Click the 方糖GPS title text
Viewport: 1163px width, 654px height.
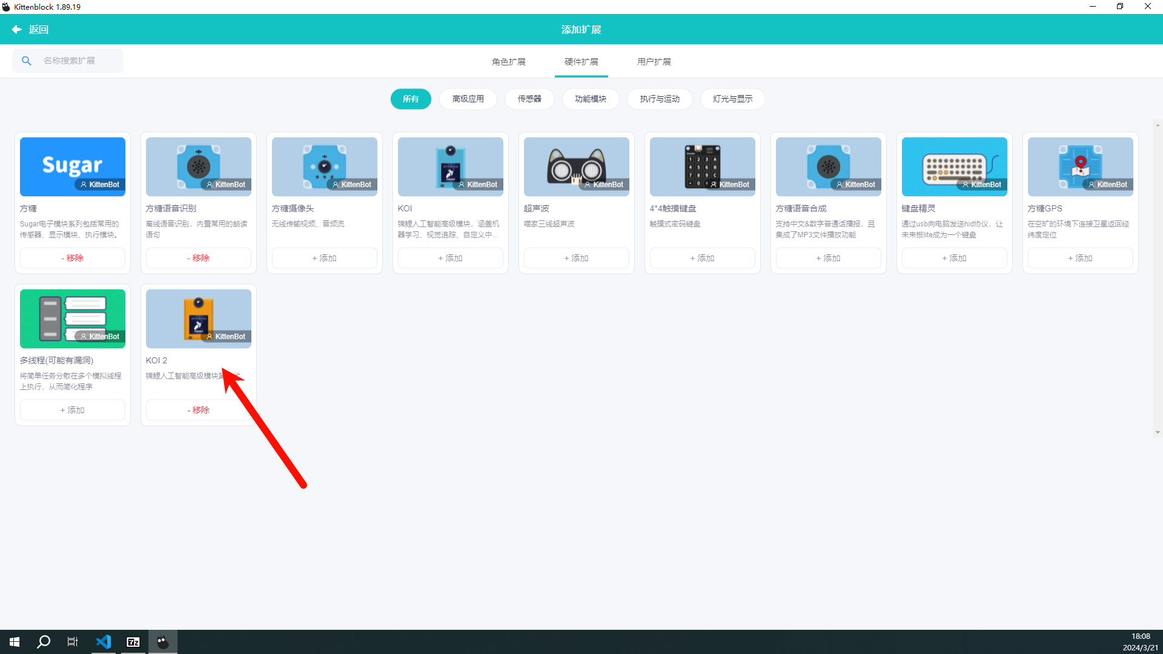tap(1045, 208)
